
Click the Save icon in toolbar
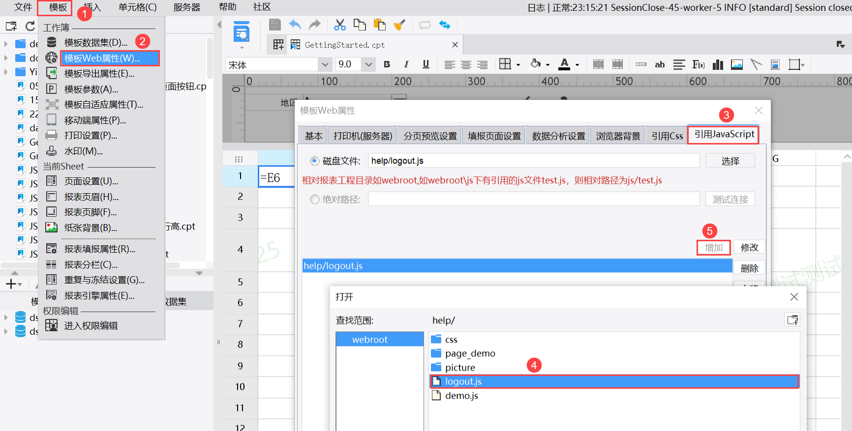275,25
